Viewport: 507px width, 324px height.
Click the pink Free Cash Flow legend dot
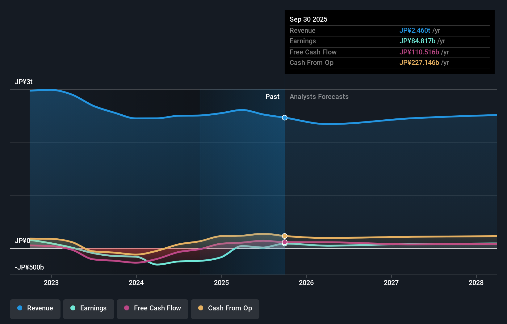click(127, 308)
